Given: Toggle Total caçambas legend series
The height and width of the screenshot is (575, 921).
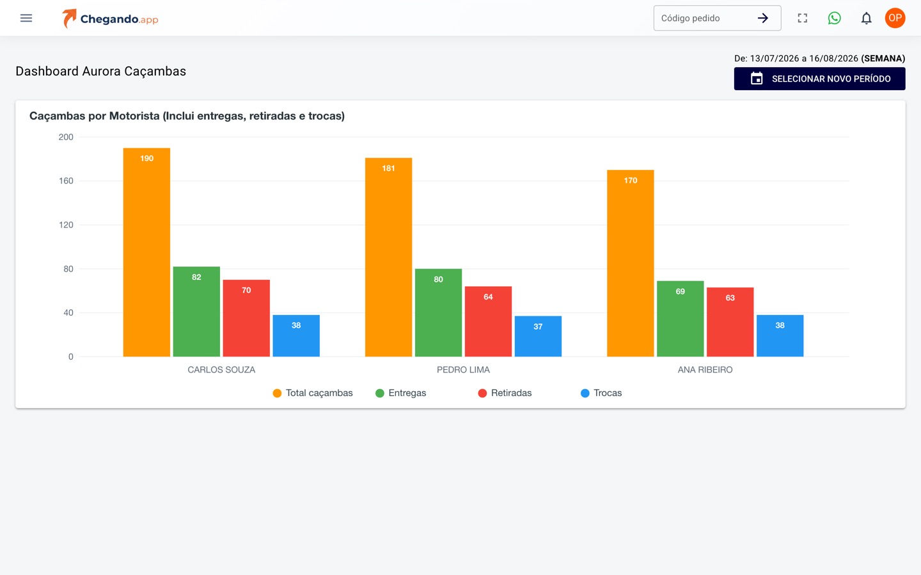Looking at the screenshot, I should click(x=313, y=393).
